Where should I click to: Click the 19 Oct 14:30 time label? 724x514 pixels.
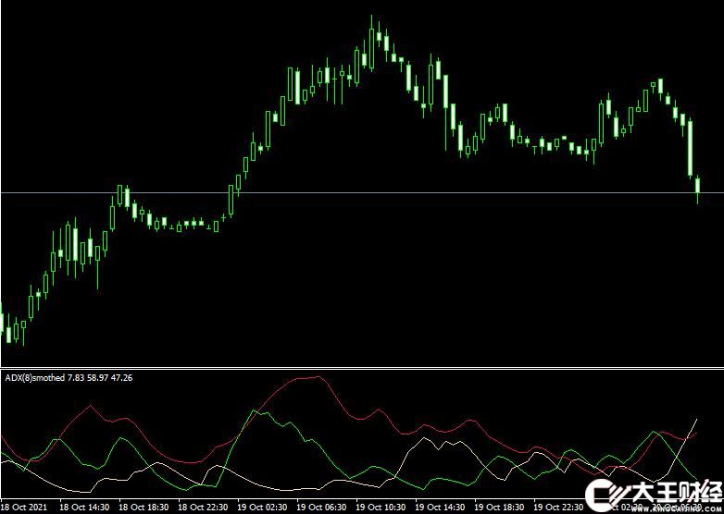440,508
